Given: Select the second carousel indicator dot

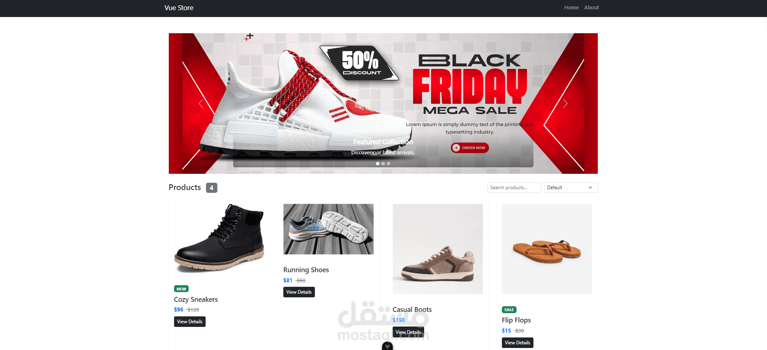Looking at the screenshot, I should [383, 164].
